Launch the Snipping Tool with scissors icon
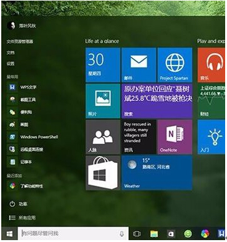Image resolution: width=227 pixels, height=242 pixels. (x=28, y=100)
